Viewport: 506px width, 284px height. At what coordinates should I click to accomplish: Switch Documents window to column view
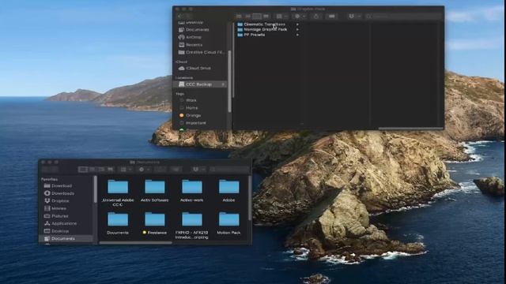(101, 170)
